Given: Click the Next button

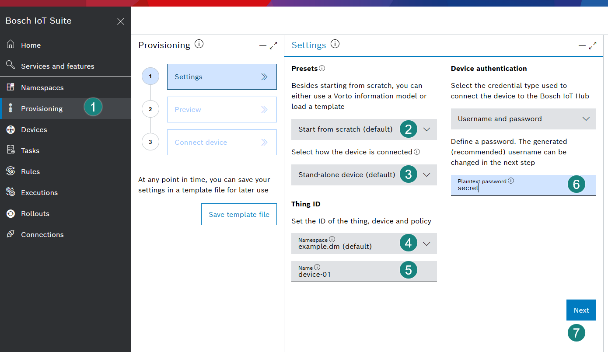Looking at the screenshot, I should coord(581,310).
